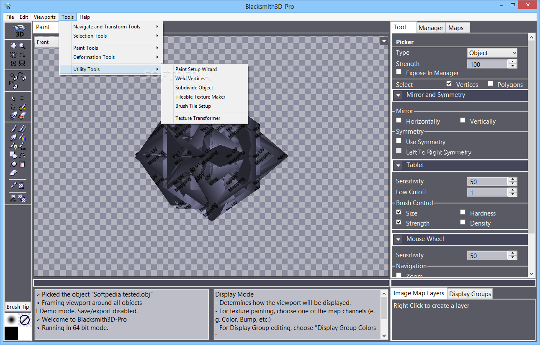Select the hand pan tool
The height and width of the screenshot is (345, 540).
click(x=13, y=46)
